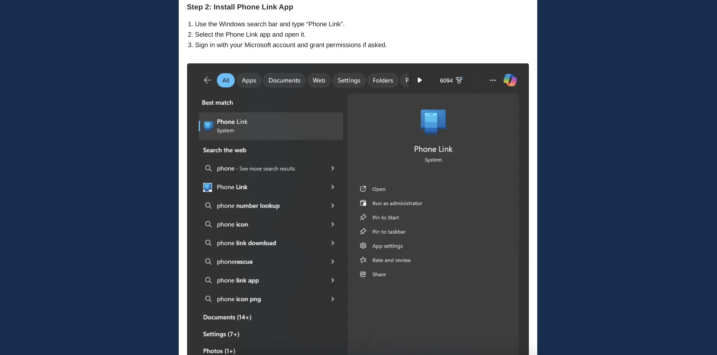
Task: Click the Run as administrator shield icon
Action: pyautogui.click(x=363, y=203)
